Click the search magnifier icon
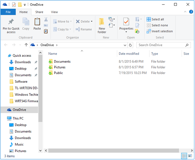This screenshot has height=160, width=195. 187,45
